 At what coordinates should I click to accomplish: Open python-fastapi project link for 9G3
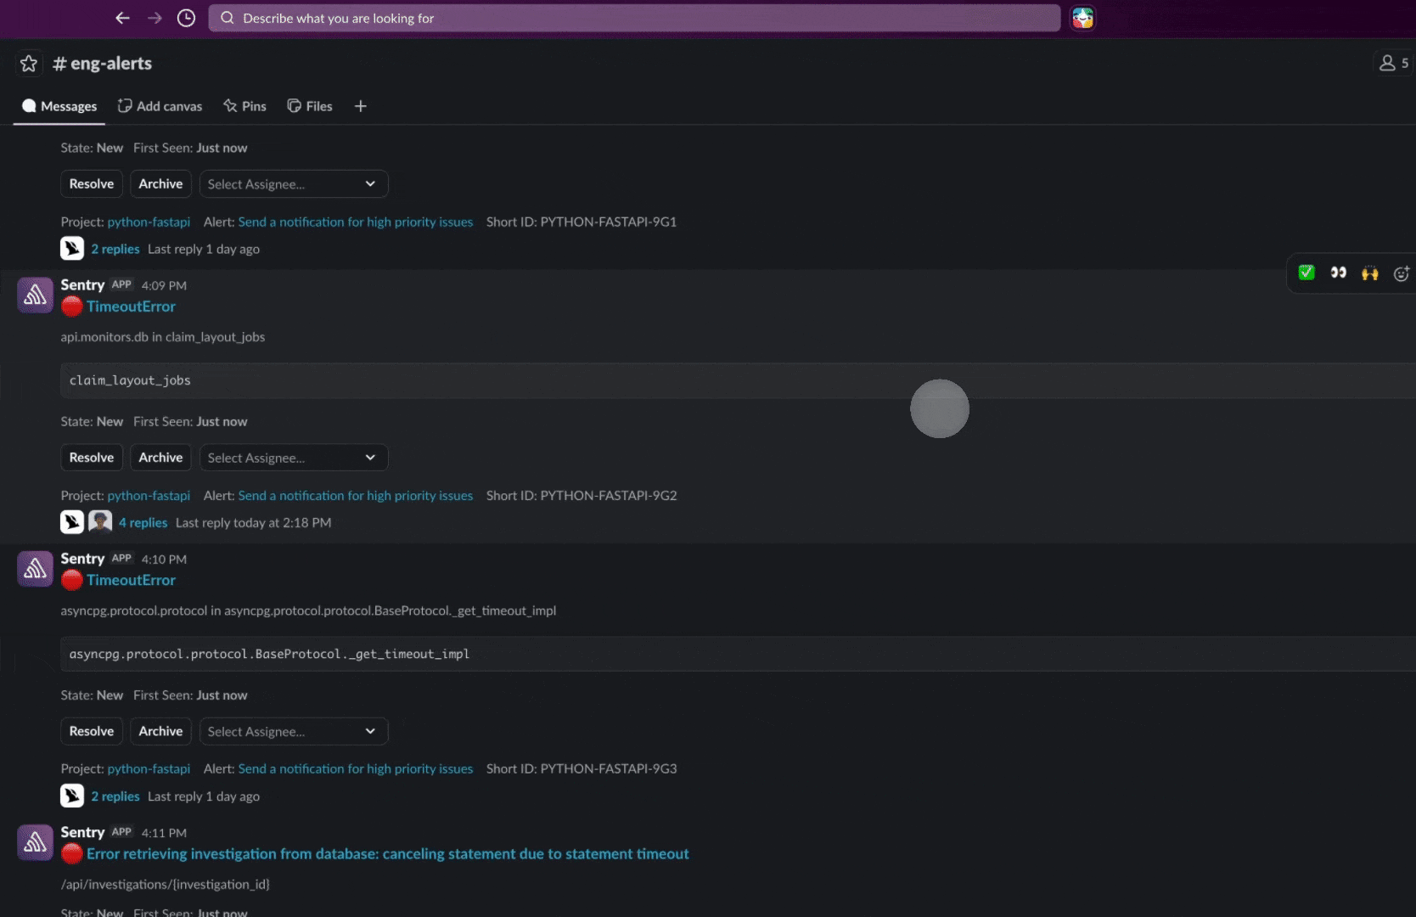point(149,768)
